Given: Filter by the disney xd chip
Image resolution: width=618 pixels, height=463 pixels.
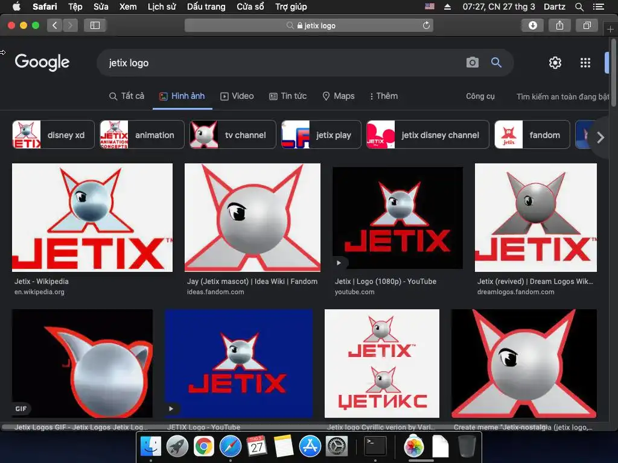Looking at the screenshot, I should pos(53,134).
